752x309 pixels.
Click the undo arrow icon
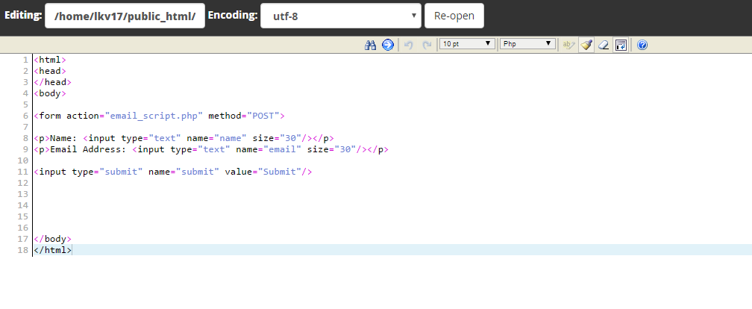[409, 45]
